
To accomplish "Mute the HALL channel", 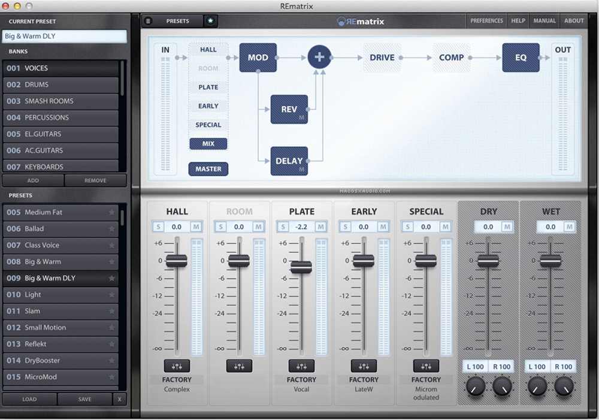I will point(196,226).
